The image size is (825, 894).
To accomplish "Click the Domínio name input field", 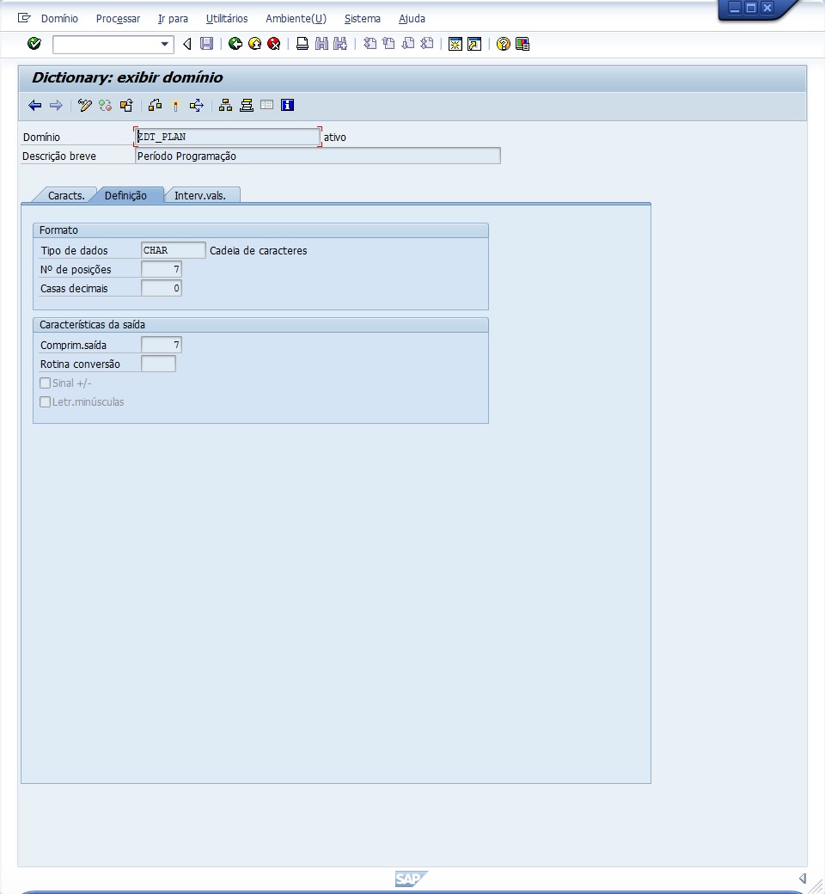I will [x=228, y=137].
